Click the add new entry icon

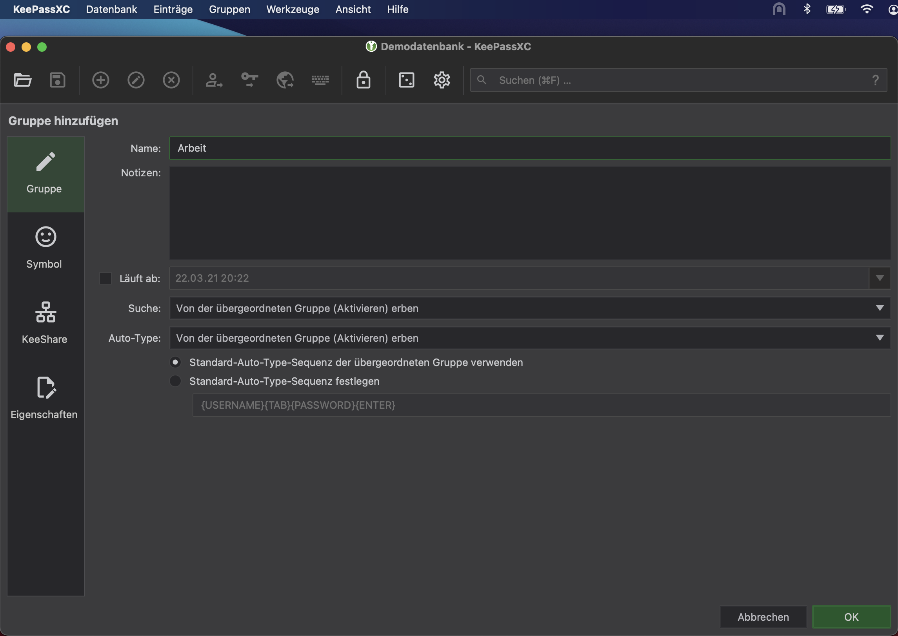[101, 80]
